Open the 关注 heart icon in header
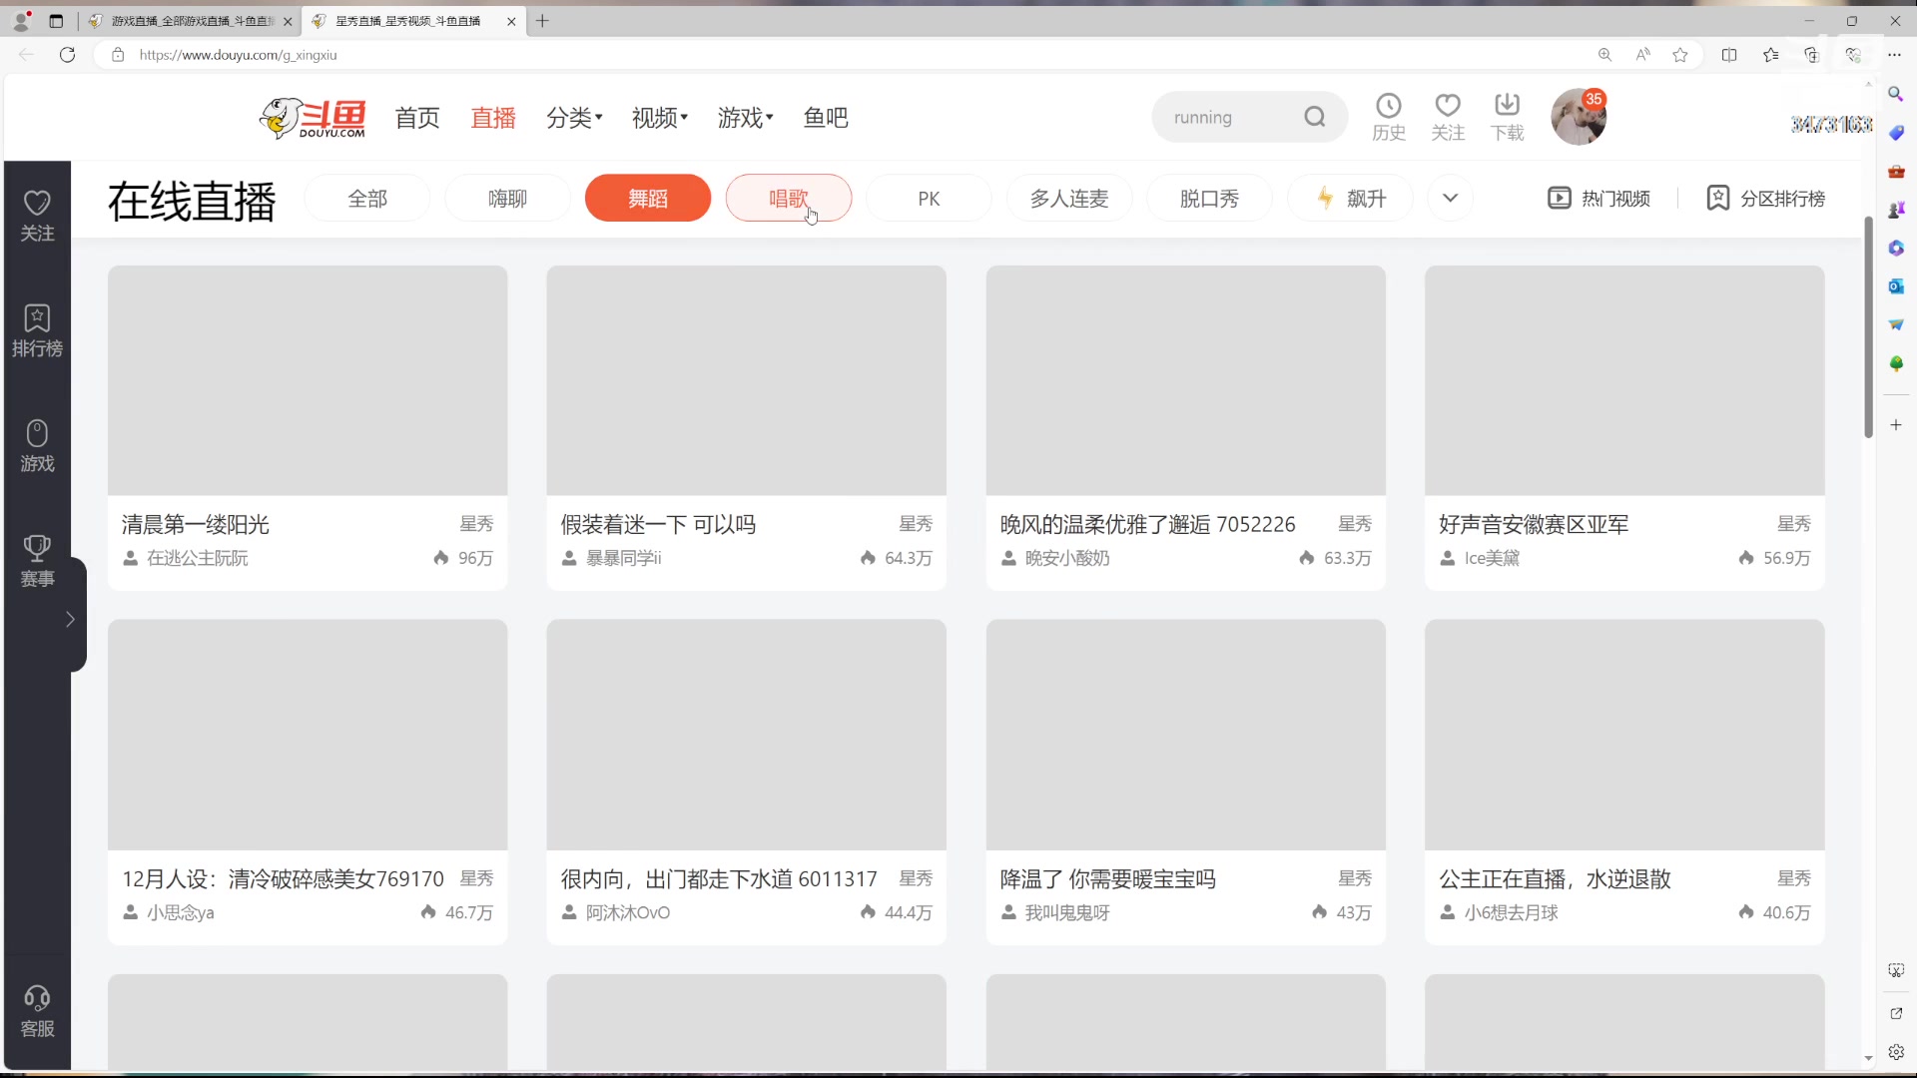This screenshot has width=1917, height=1078. tap(1448, 117)
